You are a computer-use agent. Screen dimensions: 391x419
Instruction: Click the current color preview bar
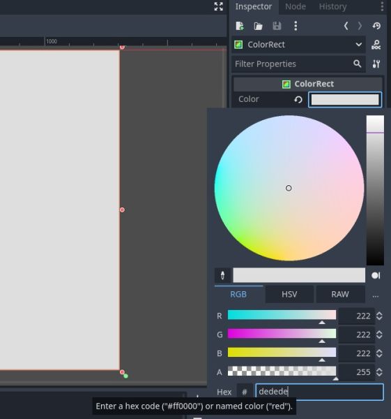click(299, 275)
